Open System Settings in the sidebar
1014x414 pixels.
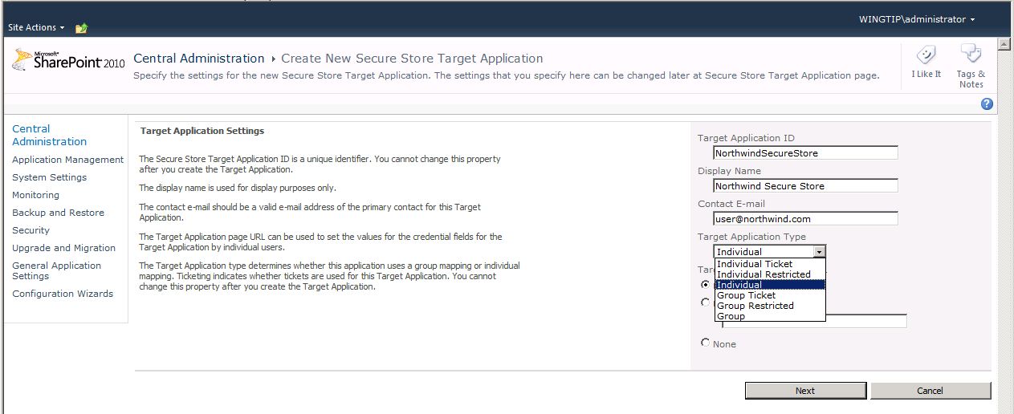coord(49,177)
